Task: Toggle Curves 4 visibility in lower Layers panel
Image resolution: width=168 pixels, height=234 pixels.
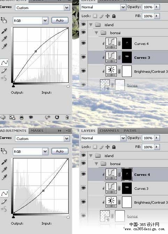Action: (x=84, y=174)
